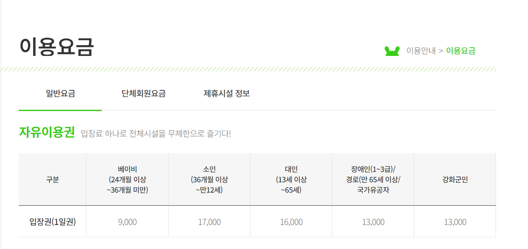Select the 입장권(1일권) row label

(x=52, y=222)
